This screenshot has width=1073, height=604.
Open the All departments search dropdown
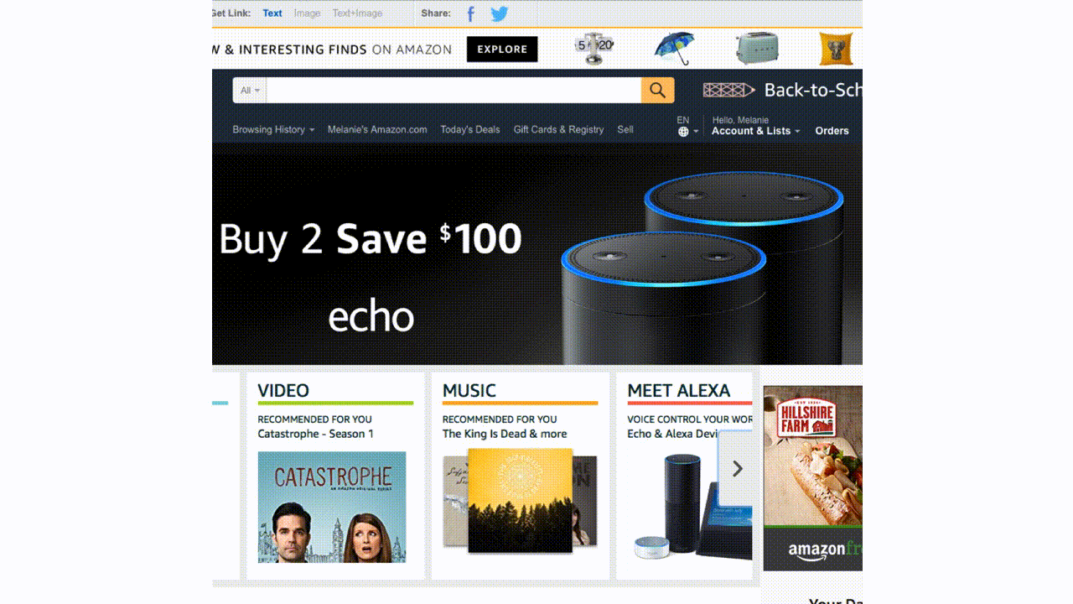[250, 91]
